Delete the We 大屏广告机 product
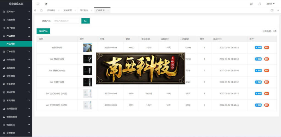Screen dimensions: 281x137 point(267,82)
